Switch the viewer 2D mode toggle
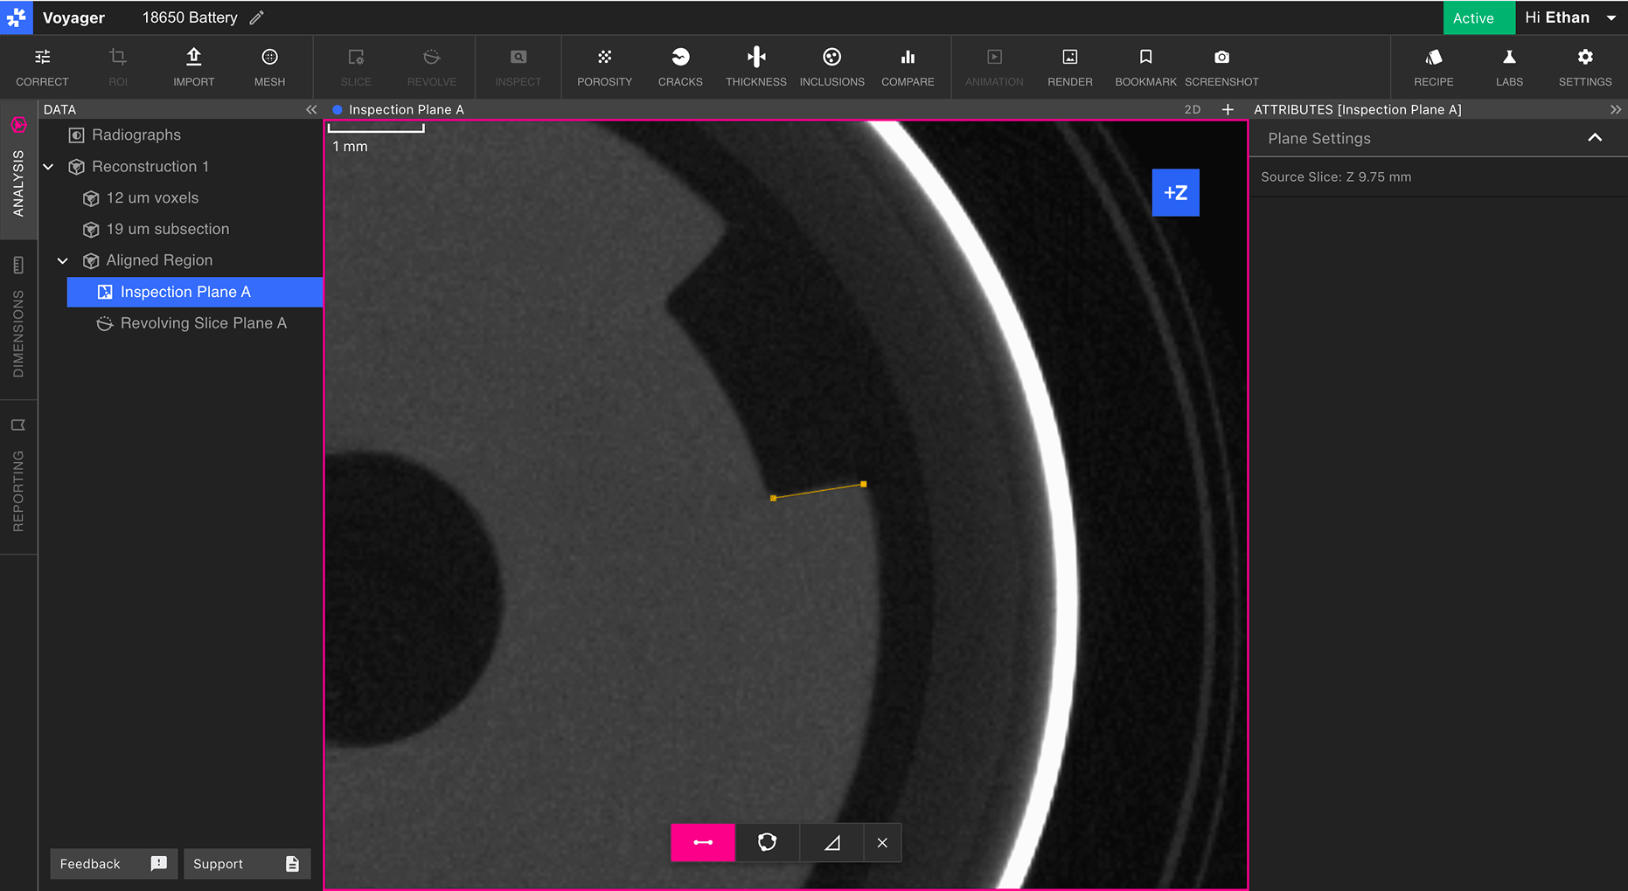The width and height of the screenshot is (1628, 891). click(x=1193, y=109)
